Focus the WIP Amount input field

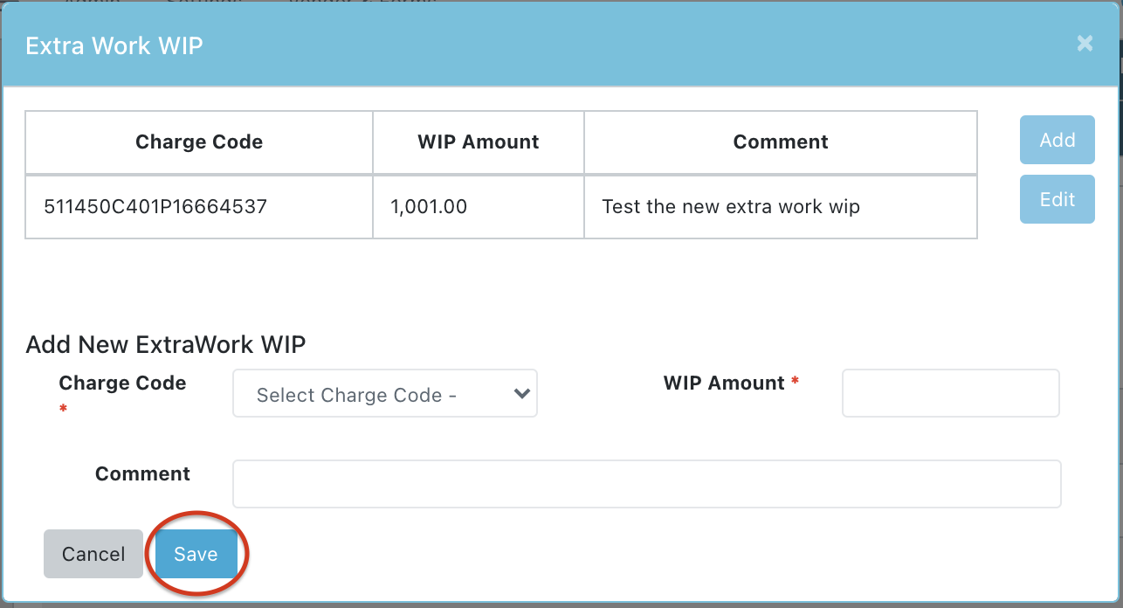coord(950,393)
